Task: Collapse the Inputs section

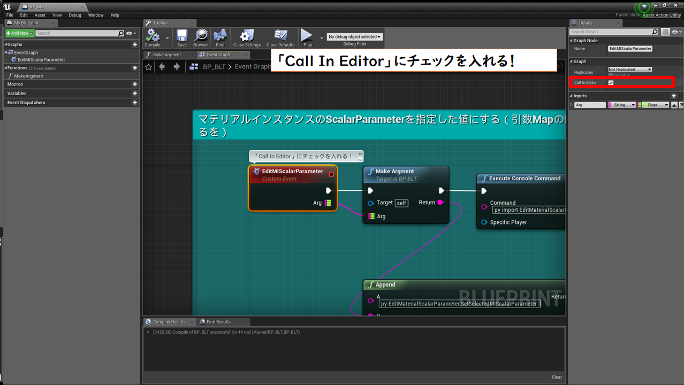Action: [x=571, y=96]
